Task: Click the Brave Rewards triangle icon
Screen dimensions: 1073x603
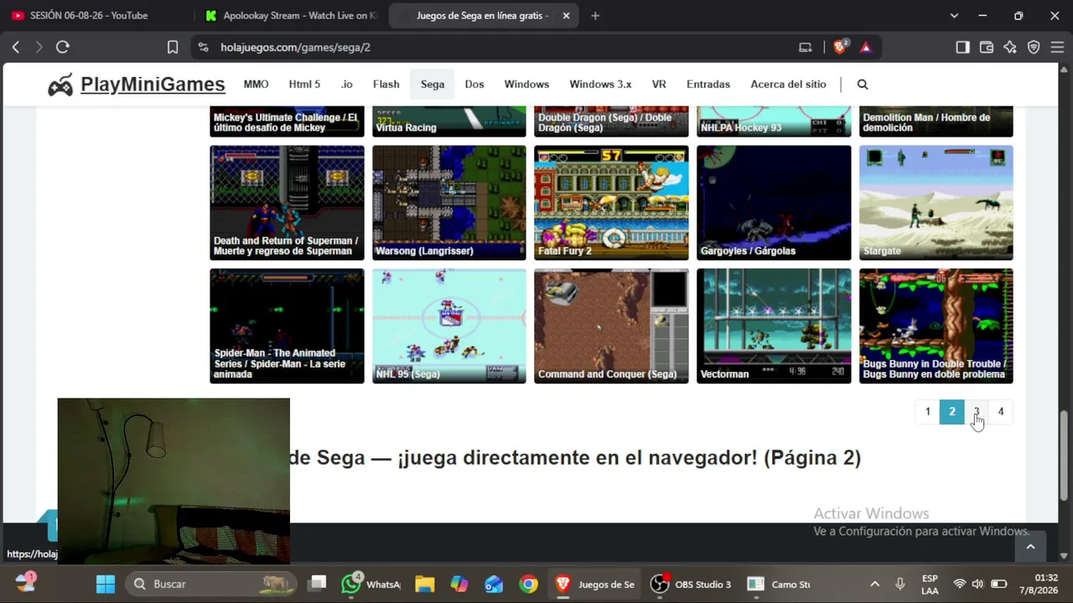Action: point(866,48)
